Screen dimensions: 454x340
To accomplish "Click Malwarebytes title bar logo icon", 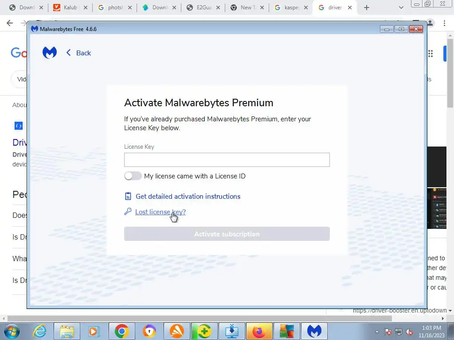I will pyautogui.click(x=35, y=29).
